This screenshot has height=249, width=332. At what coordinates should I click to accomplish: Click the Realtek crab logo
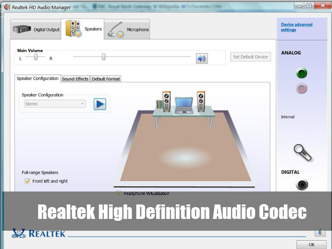(19, 233)
